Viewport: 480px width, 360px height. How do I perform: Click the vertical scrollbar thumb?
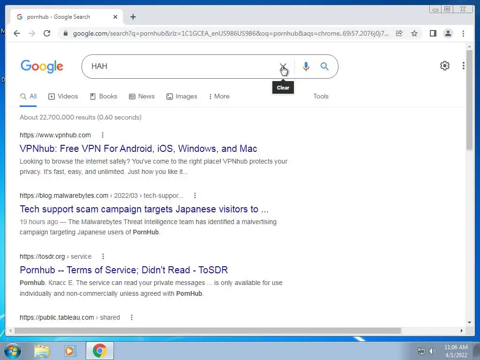pyautogui.click(x=469, y=100)
